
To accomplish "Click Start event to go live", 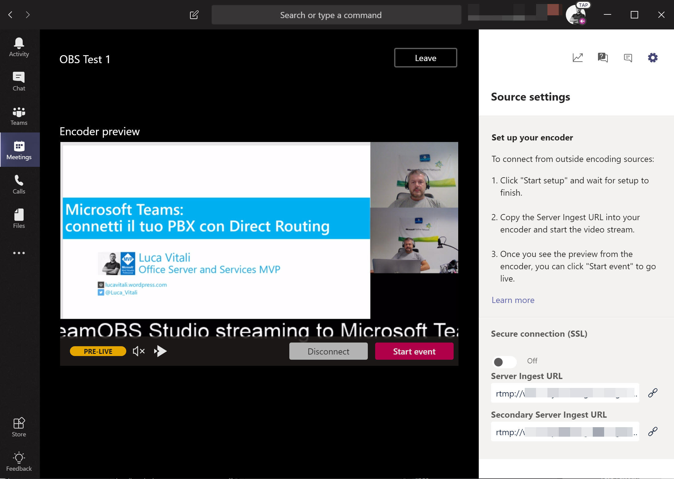I will click(x=414, y=351).
